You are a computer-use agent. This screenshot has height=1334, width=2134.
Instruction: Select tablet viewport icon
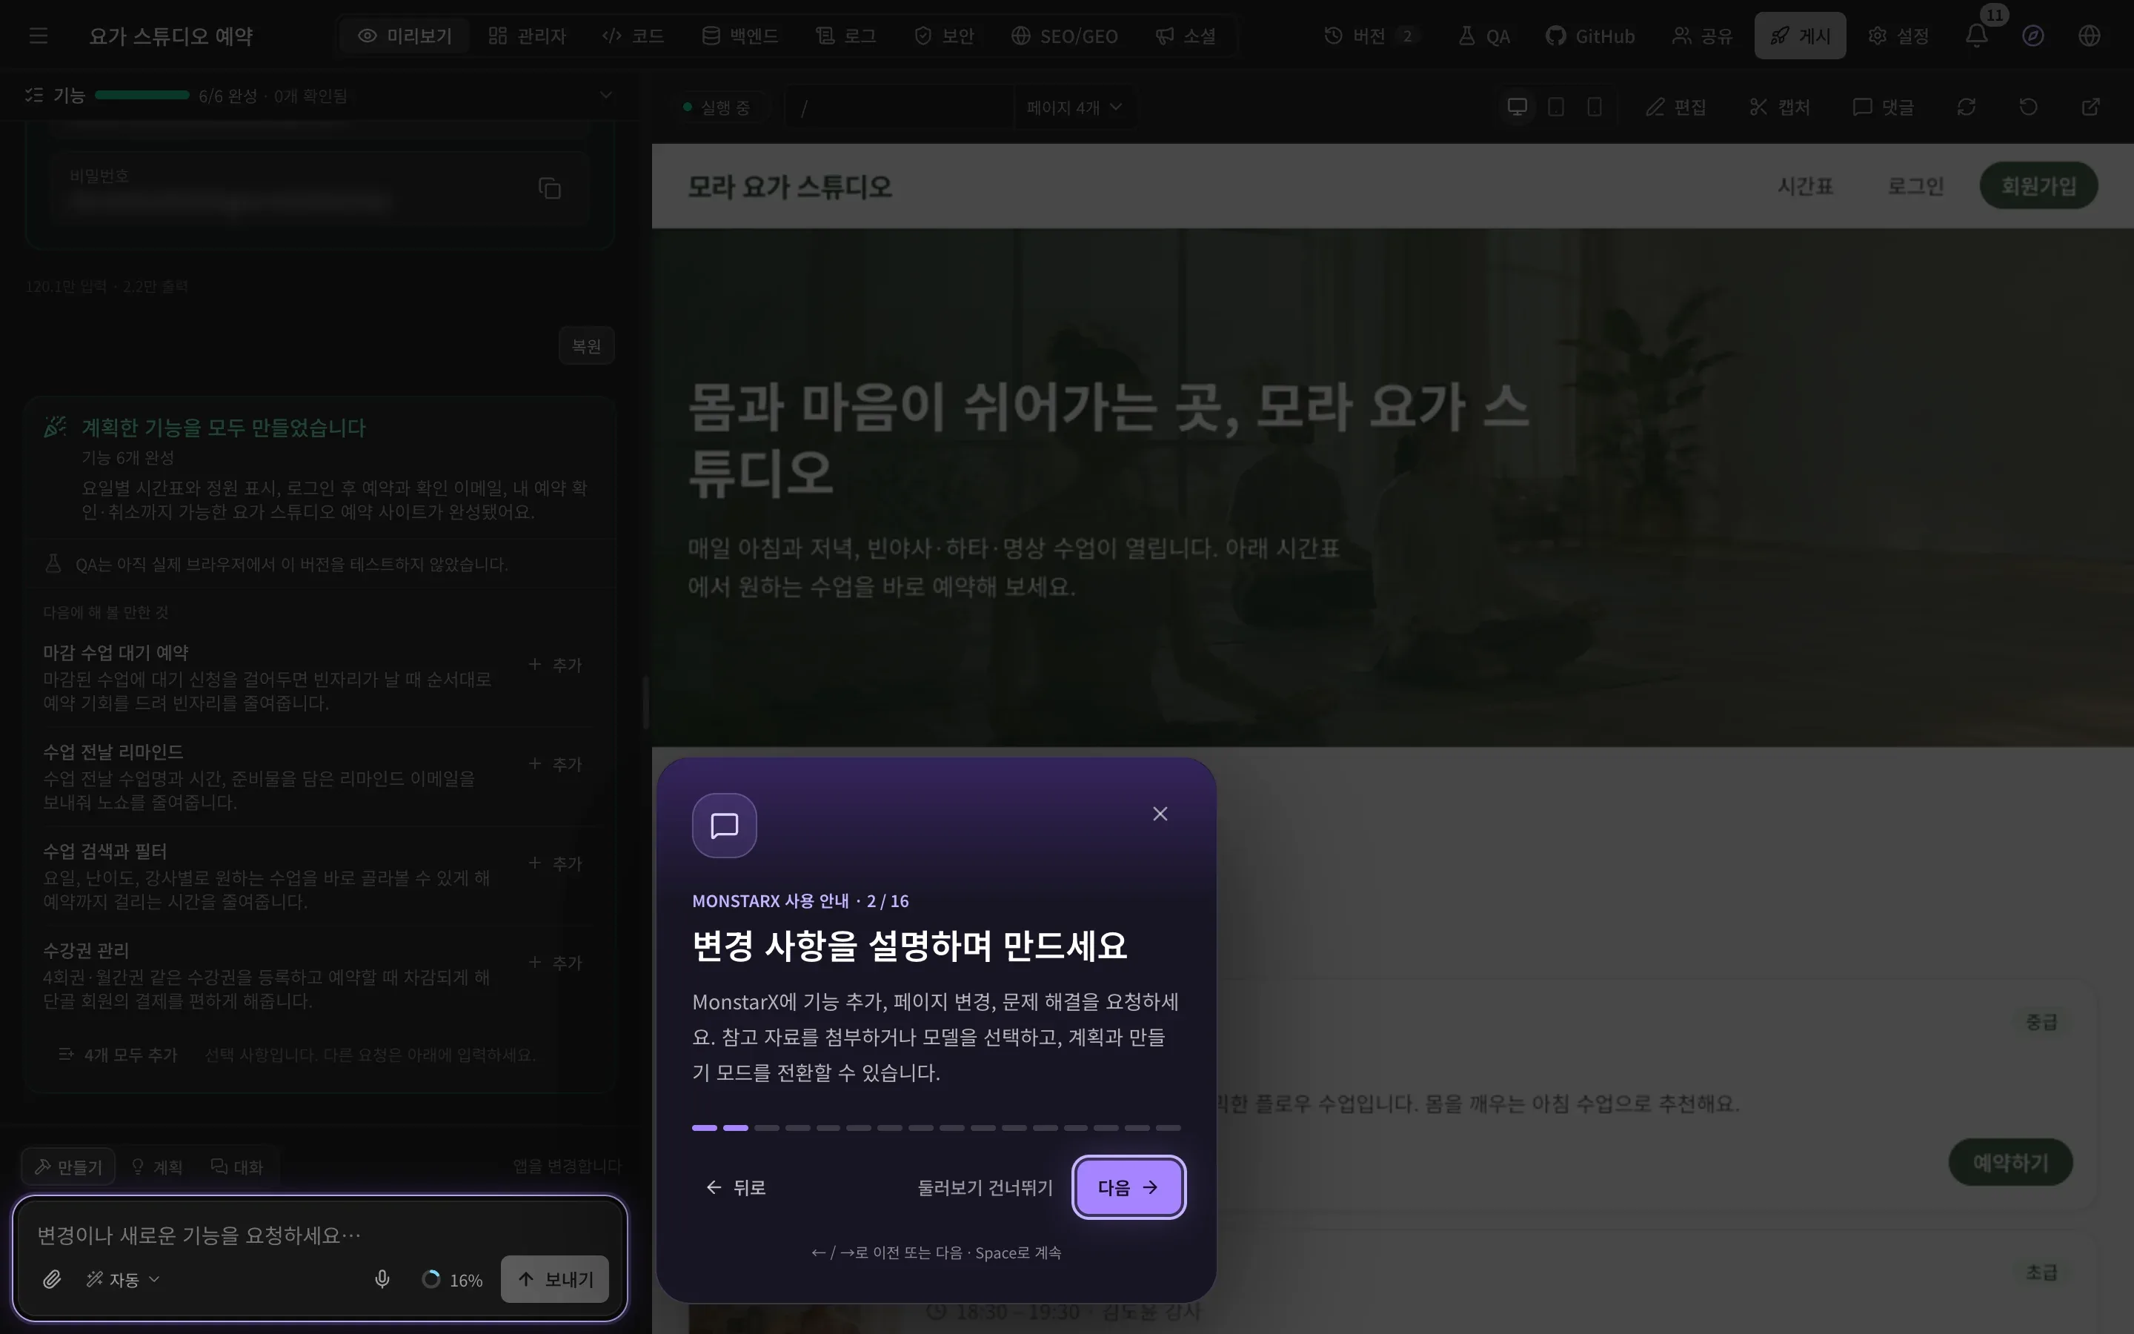click(x=1556, y=107)
